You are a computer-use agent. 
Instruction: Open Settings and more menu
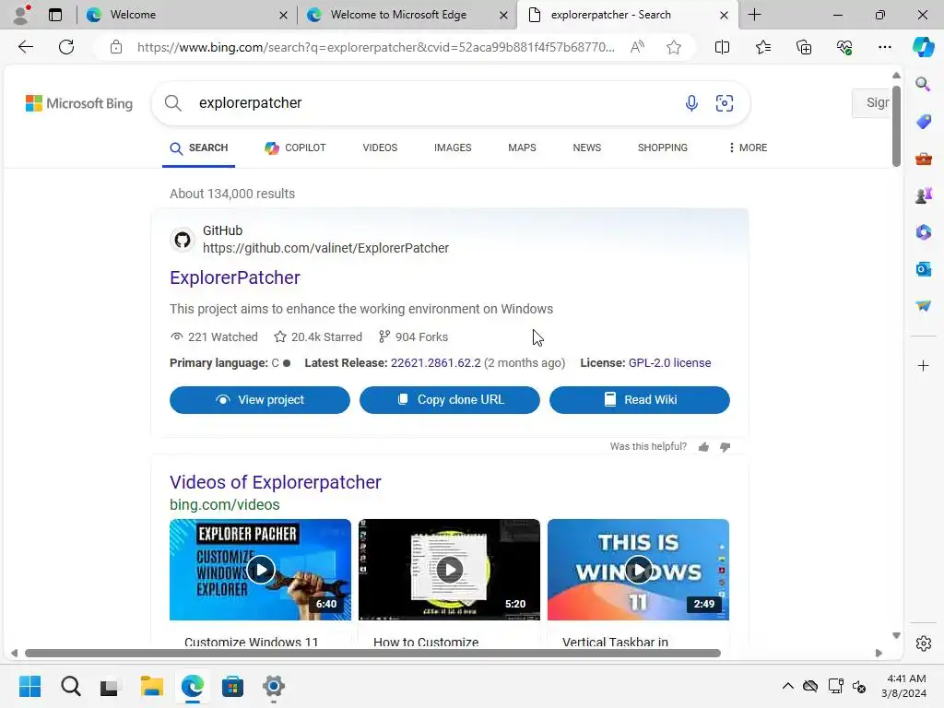click(x=884, y=47)
